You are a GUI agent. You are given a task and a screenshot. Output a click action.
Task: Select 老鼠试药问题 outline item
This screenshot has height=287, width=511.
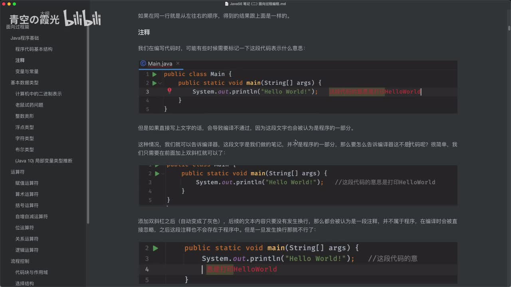click(x=29, y=105)
